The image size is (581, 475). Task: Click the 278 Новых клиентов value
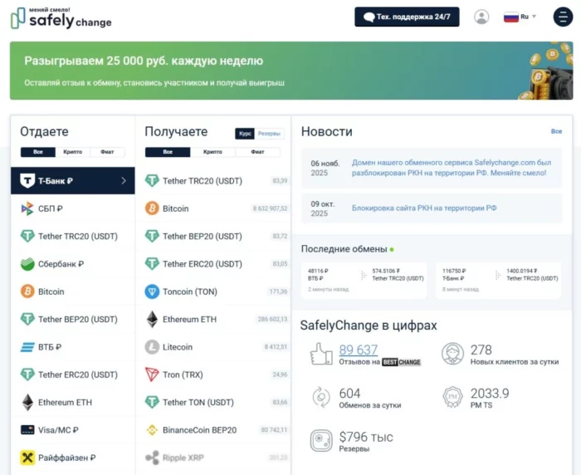pos(481,350)
